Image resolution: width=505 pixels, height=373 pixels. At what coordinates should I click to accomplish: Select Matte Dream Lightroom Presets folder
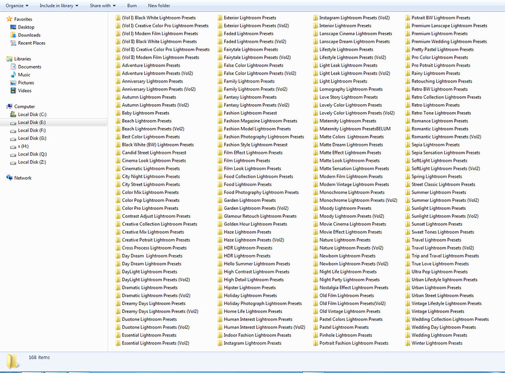348,145
